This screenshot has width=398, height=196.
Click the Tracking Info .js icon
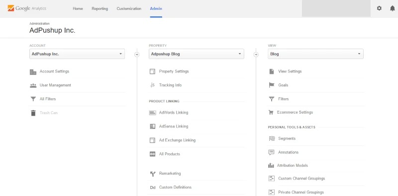click(x=152, y=85)
